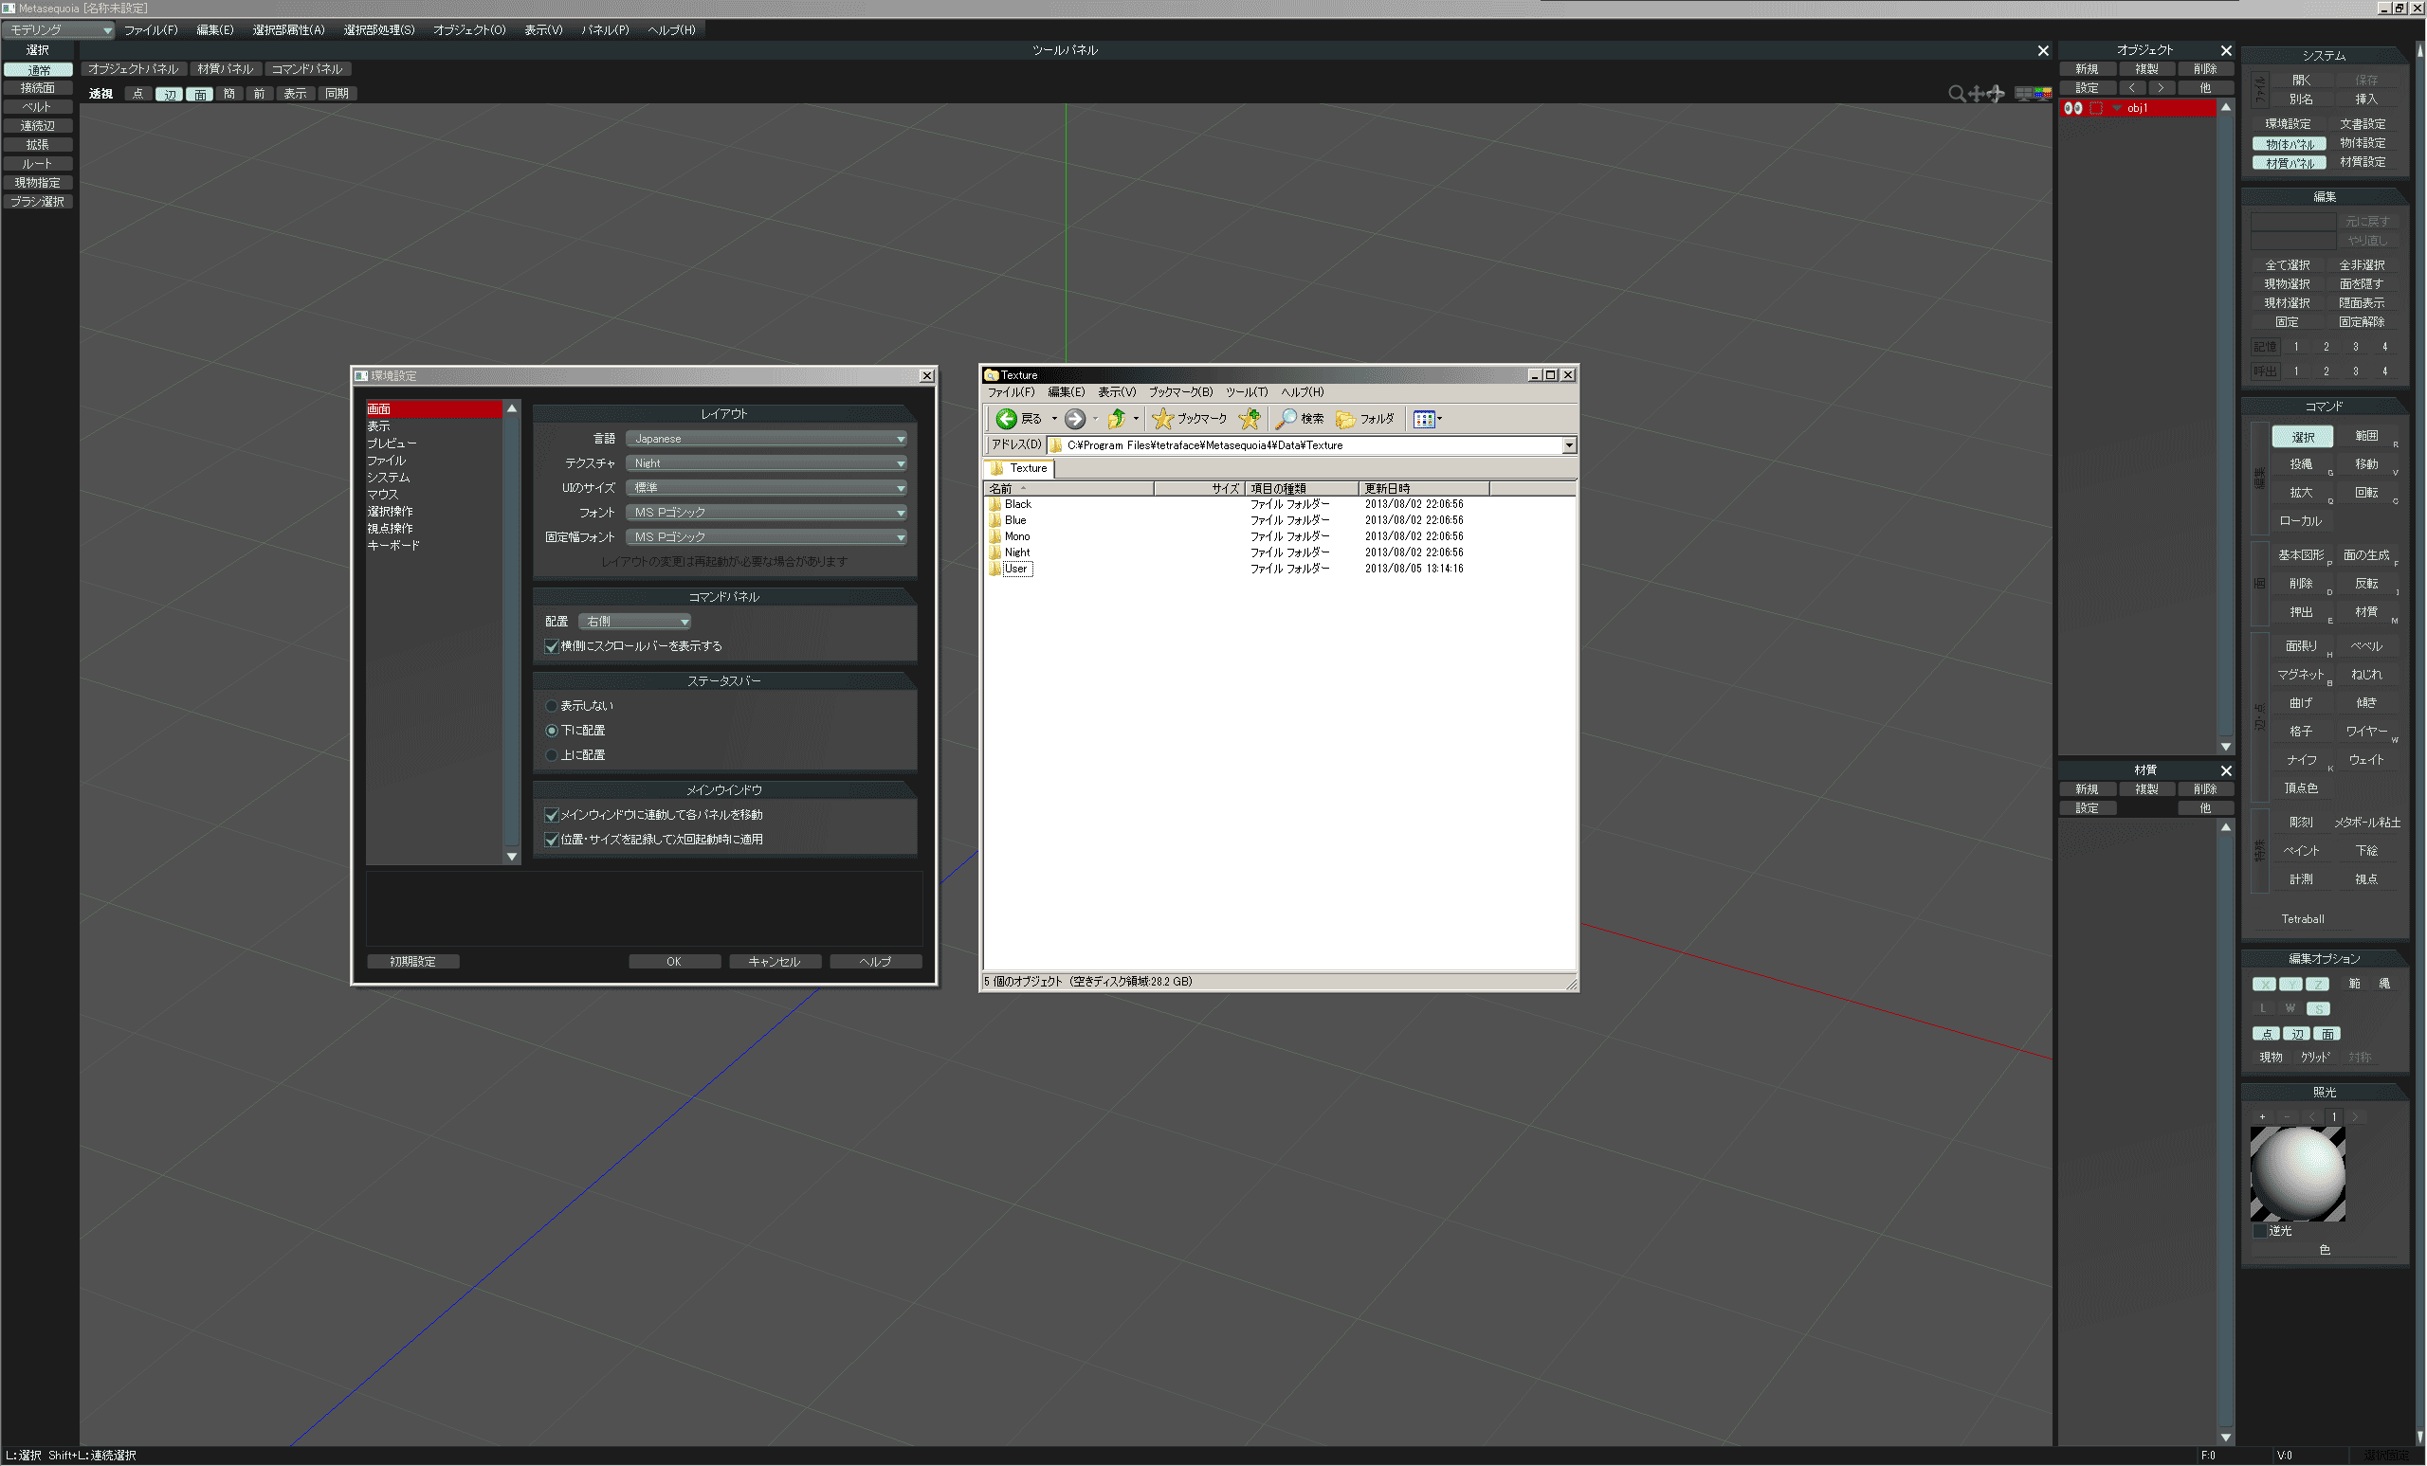Screen dimensions: 2427x1466
Task: Click the search magnifier in Texture window
Action: pos(1286,420)
